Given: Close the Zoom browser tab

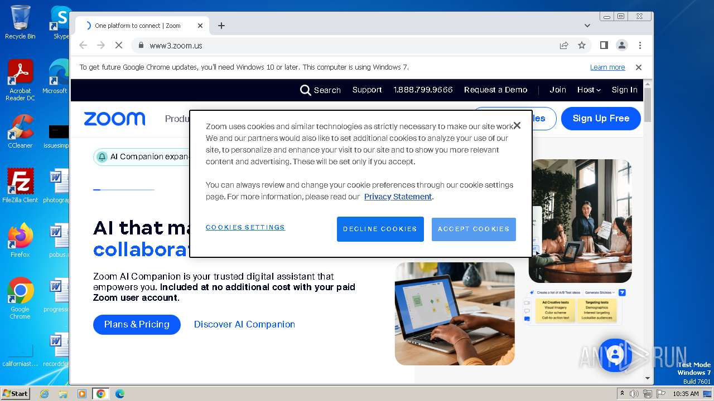Looking at the screenshot, I should pyautogui.click(x=200, y=26).
